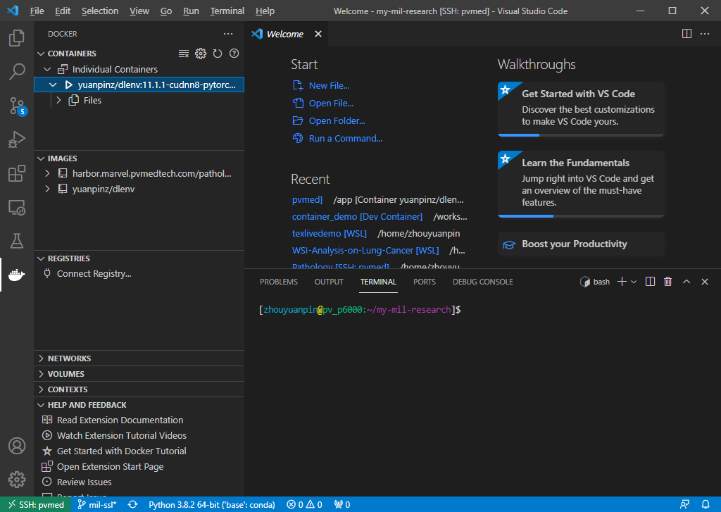Collapse the IMAGES section
The image size is (721, 512).
click(x=41, y=158)
